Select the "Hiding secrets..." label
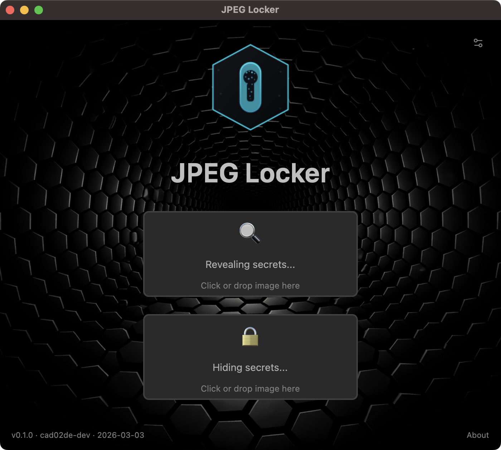 250,367
